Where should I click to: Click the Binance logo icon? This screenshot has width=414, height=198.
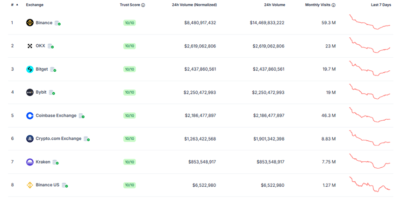[30, 23]
